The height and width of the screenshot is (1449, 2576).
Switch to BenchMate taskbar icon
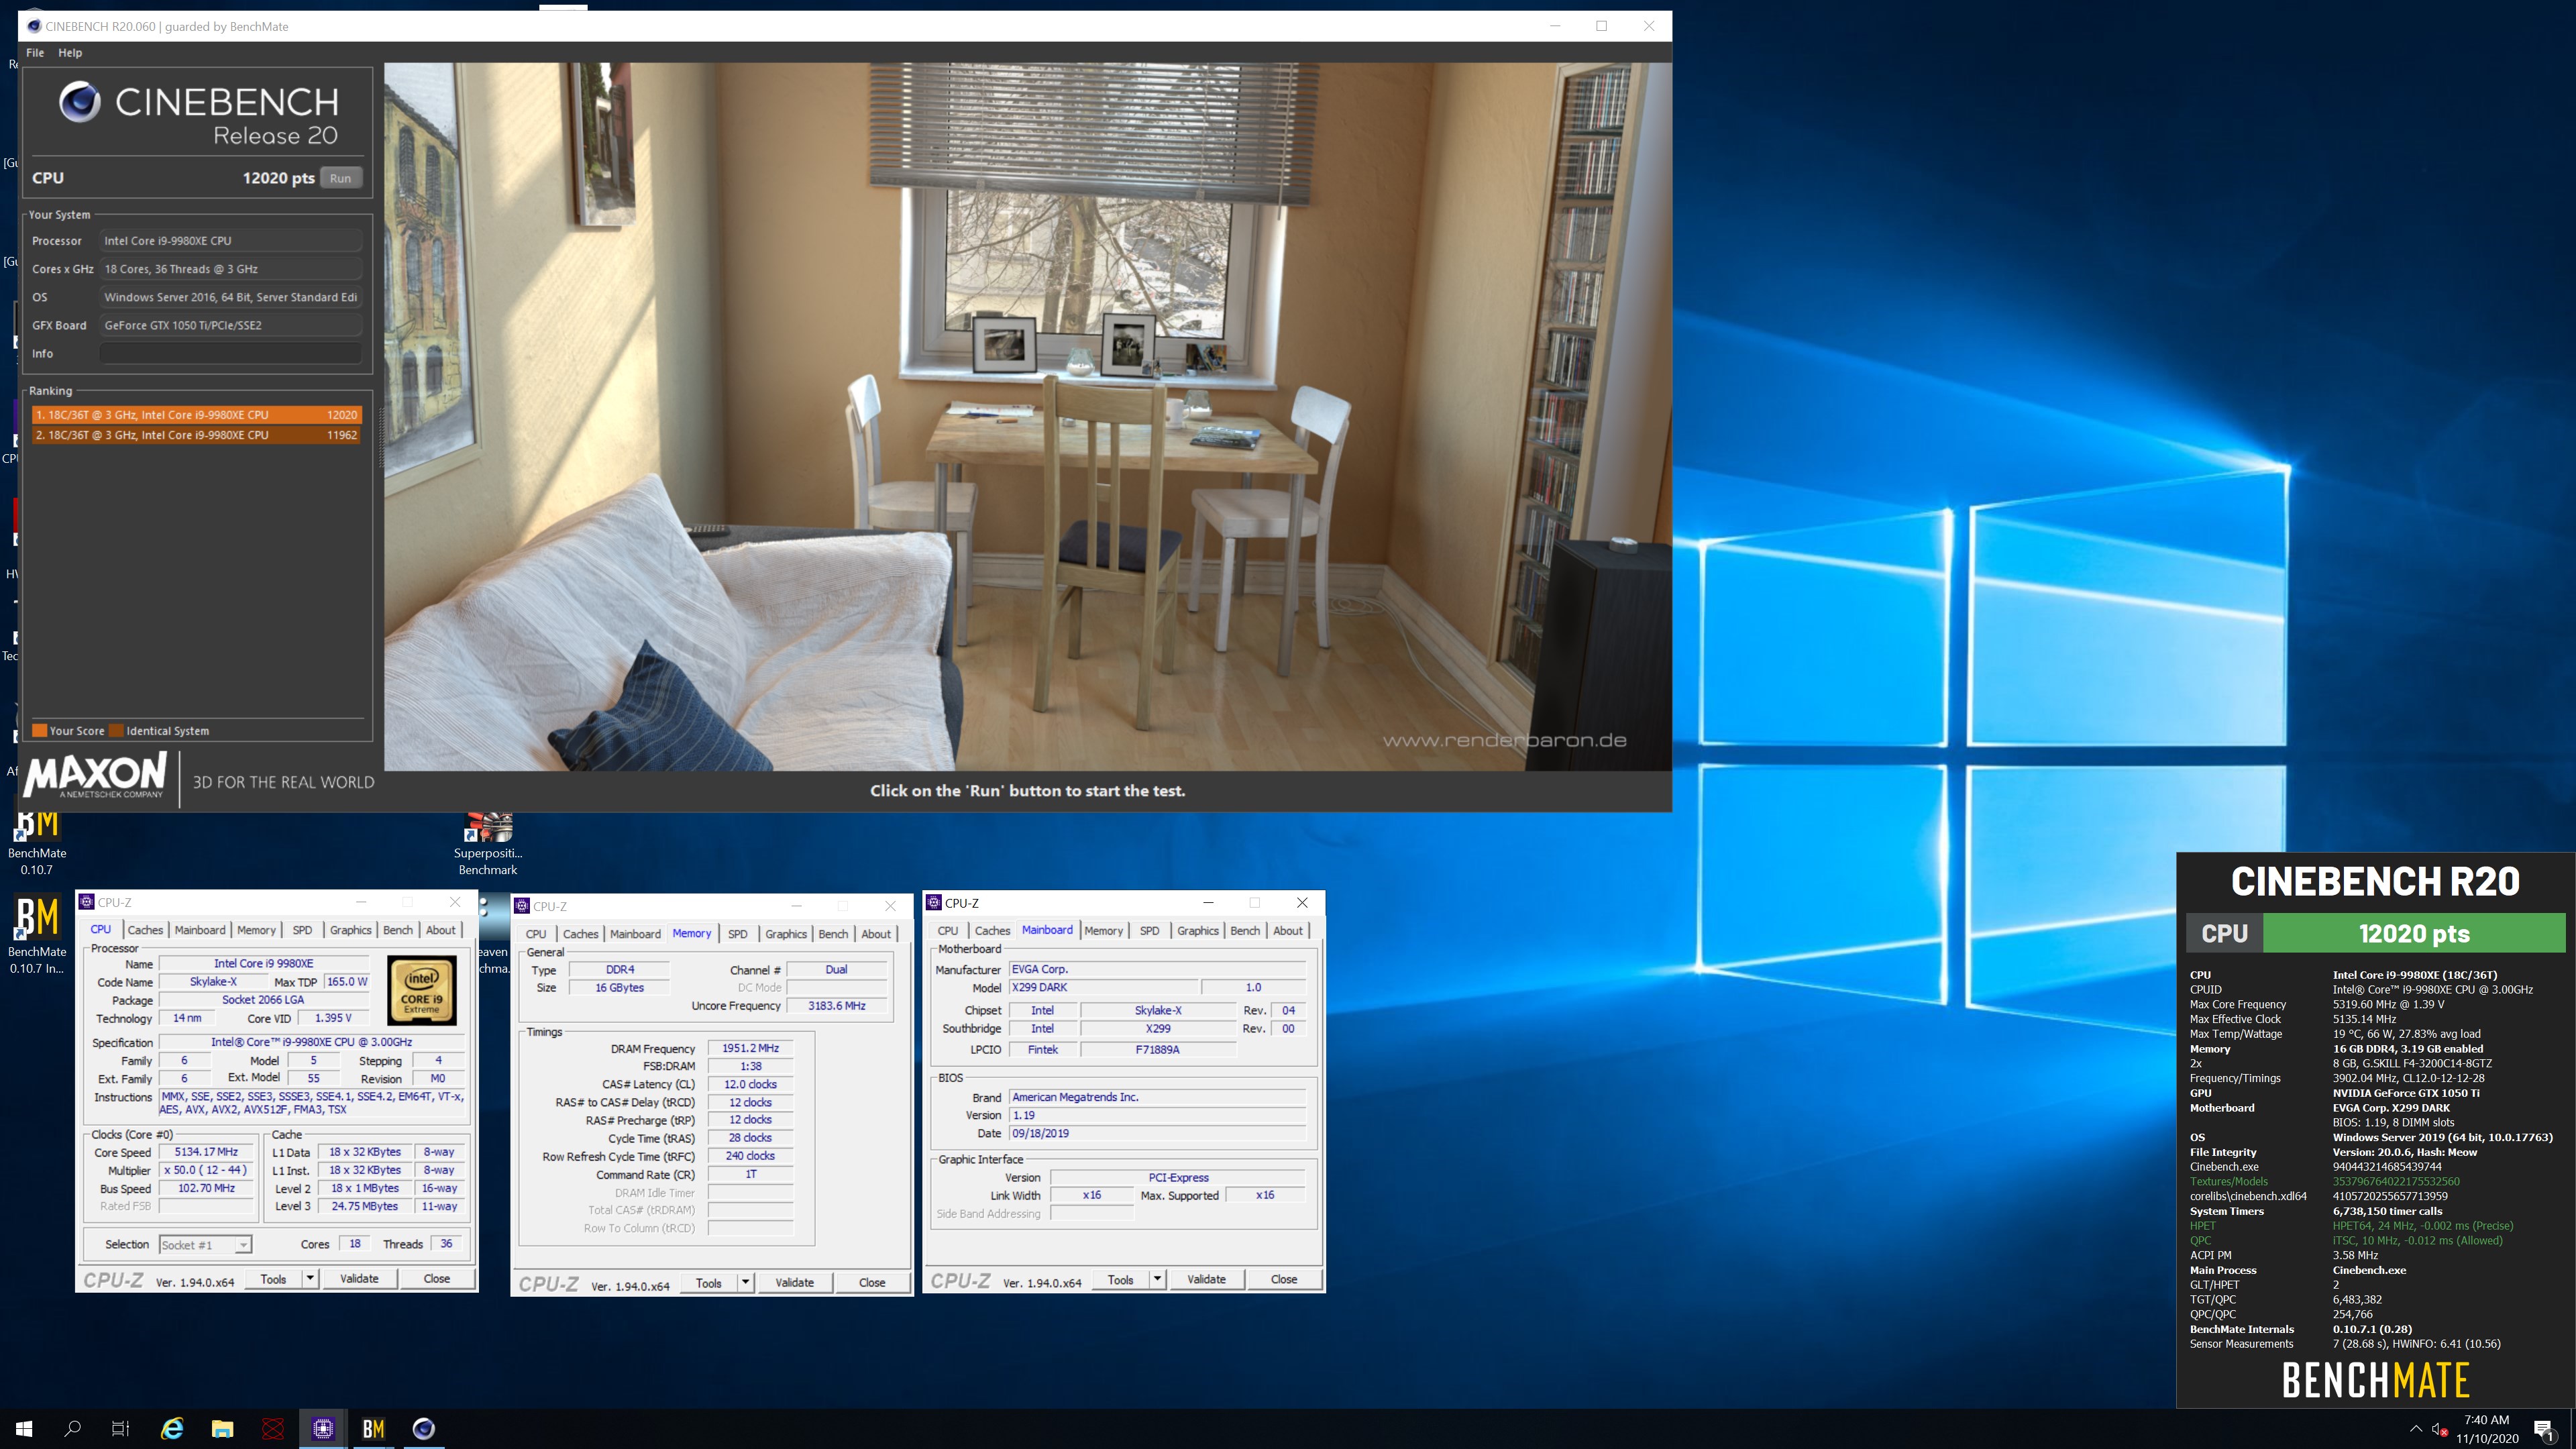coord(373,1428)
